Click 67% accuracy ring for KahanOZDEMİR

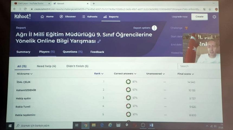128,90
